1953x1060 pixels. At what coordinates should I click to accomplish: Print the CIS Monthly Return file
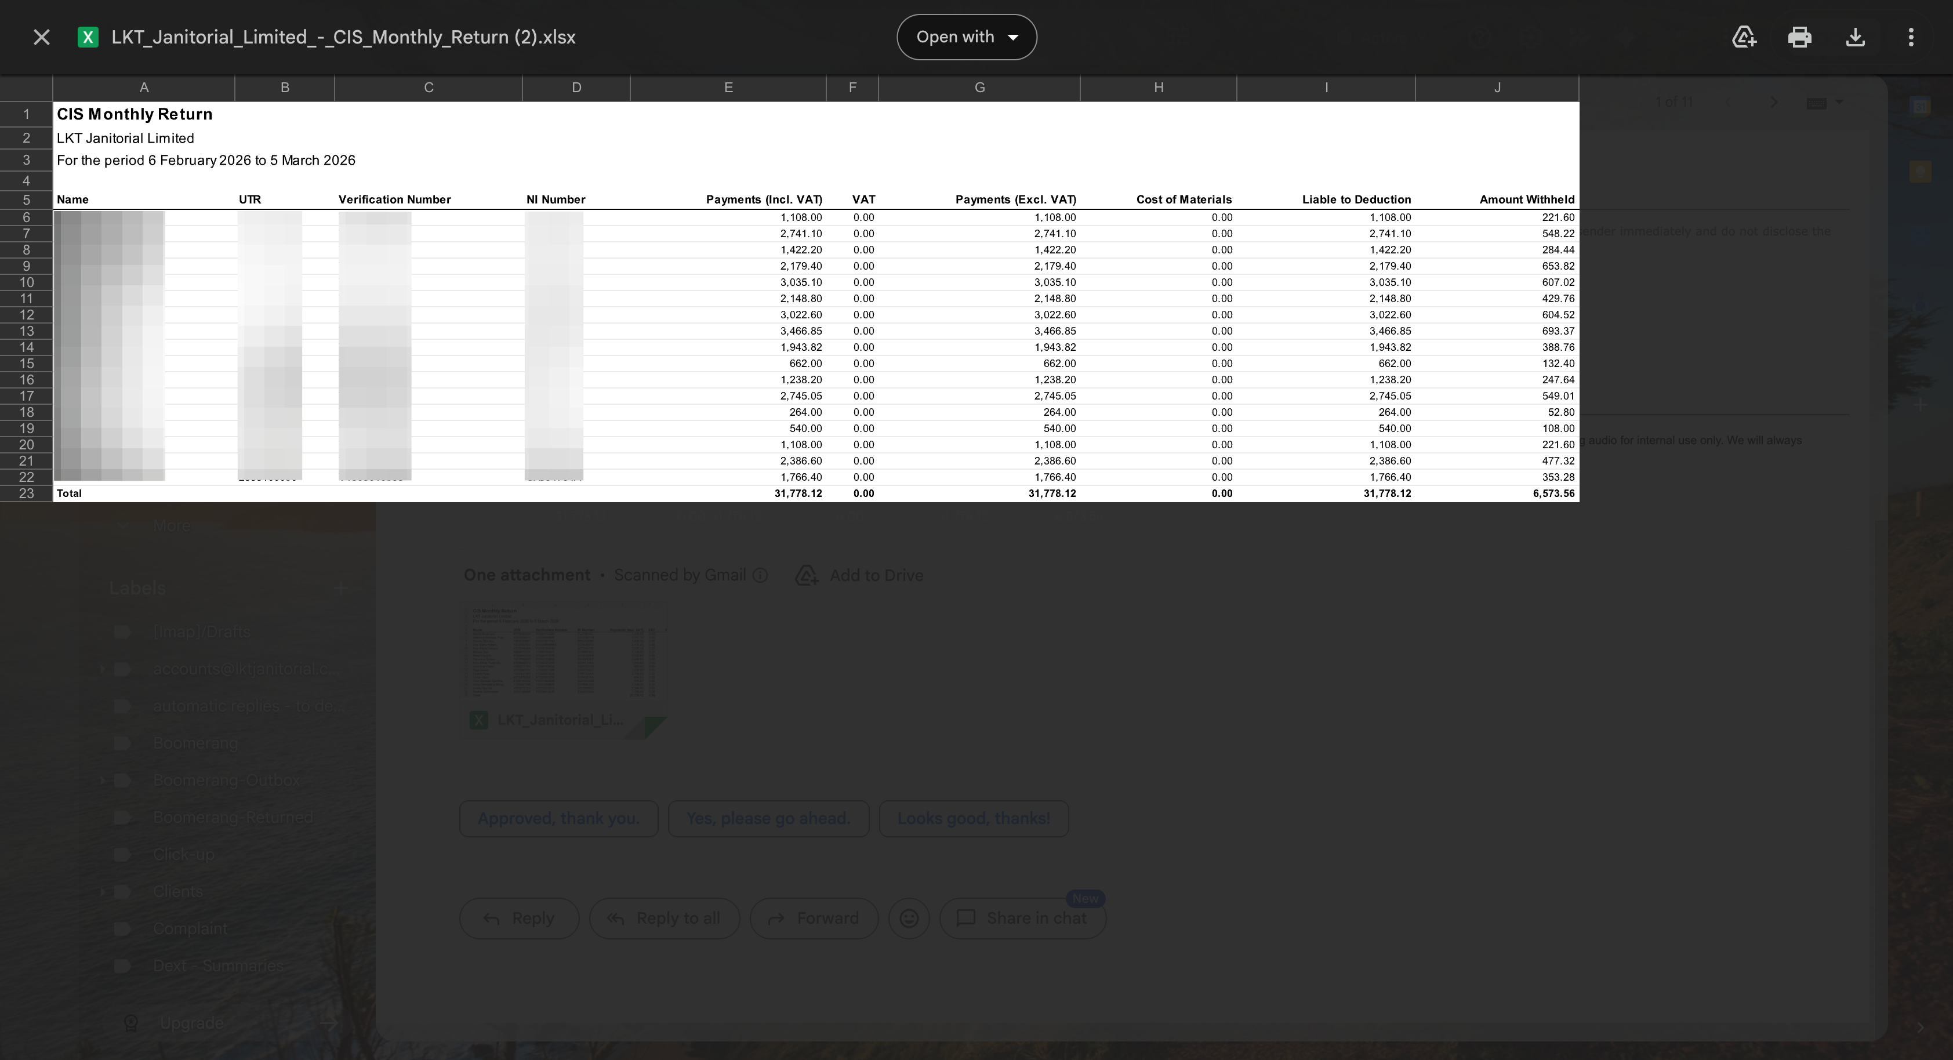(1800, 37)
